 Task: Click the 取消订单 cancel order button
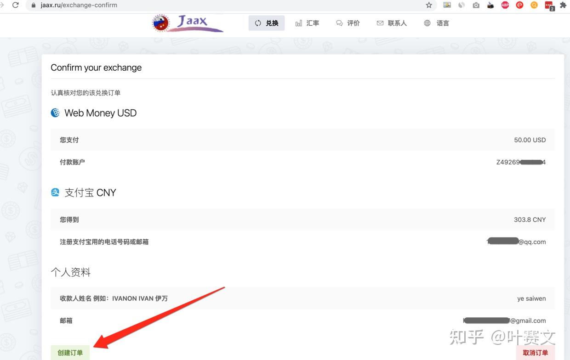coord(536,353)
